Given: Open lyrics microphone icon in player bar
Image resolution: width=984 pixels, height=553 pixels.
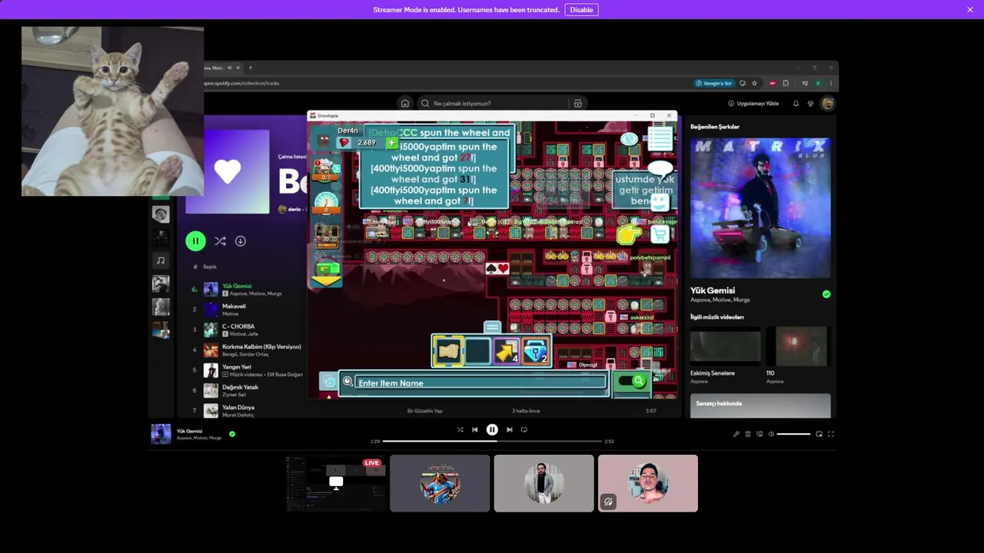Looking at the screenshot, I should pyautogui.click(x=736, y=435).
